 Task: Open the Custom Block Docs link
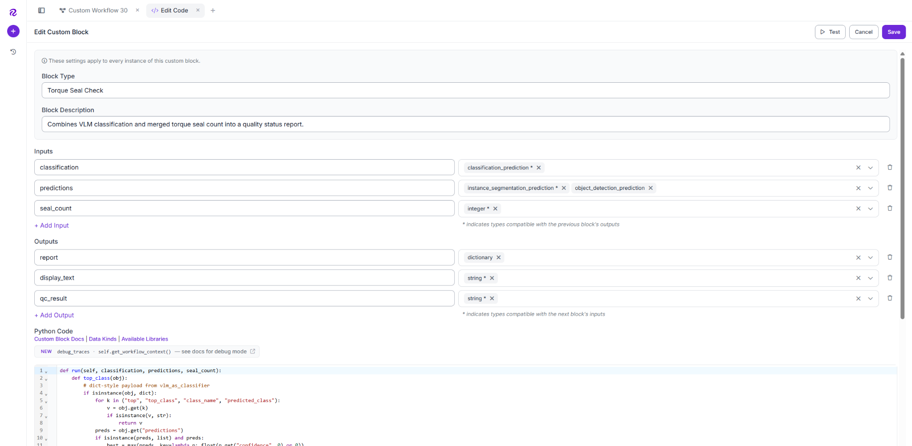click(x=59, y=339)
